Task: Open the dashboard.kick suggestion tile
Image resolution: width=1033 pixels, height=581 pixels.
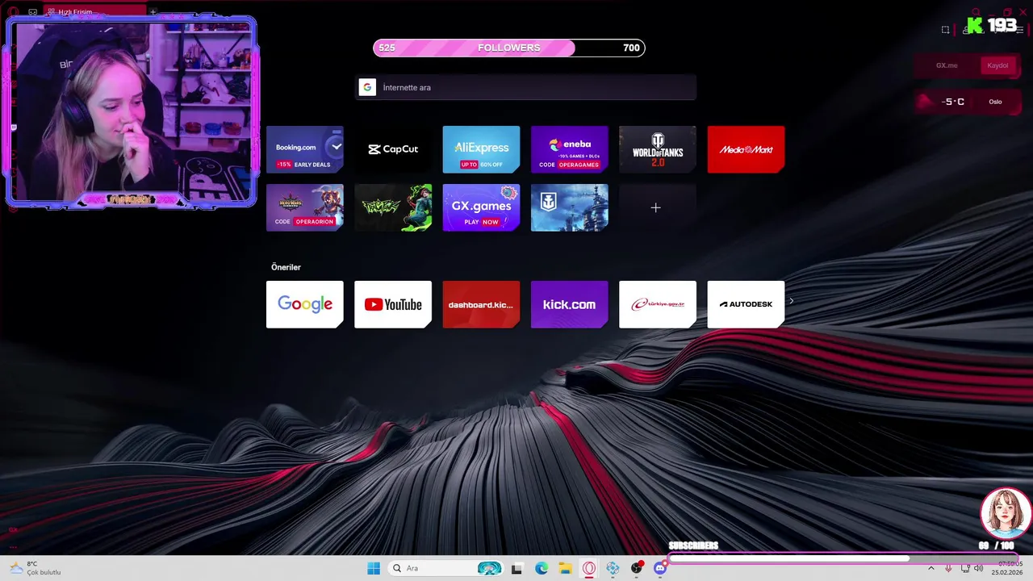Action: [481, 304]
